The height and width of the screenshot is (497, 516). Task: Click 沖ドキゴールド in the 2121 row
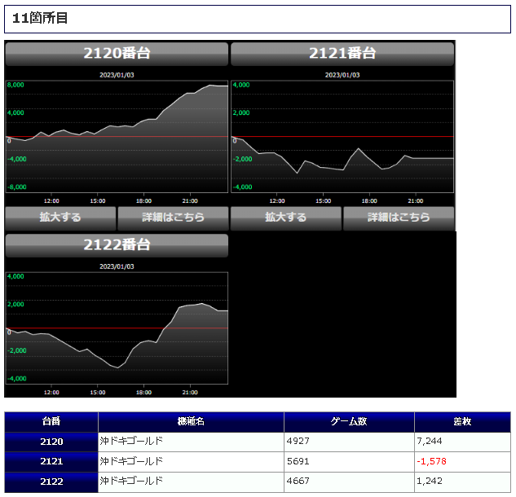click(x=131, y=461)
